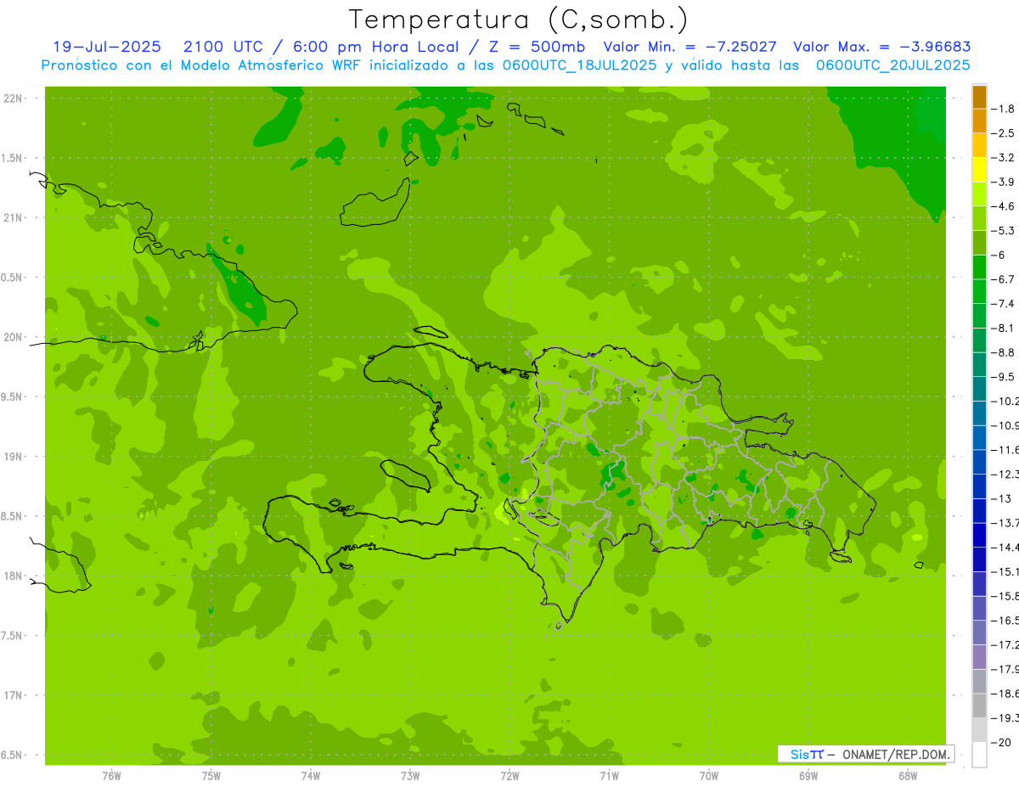Viewport: 1019px width, 787px height.
Task: Click the '20N' latitude label
Action: [12, 337]
